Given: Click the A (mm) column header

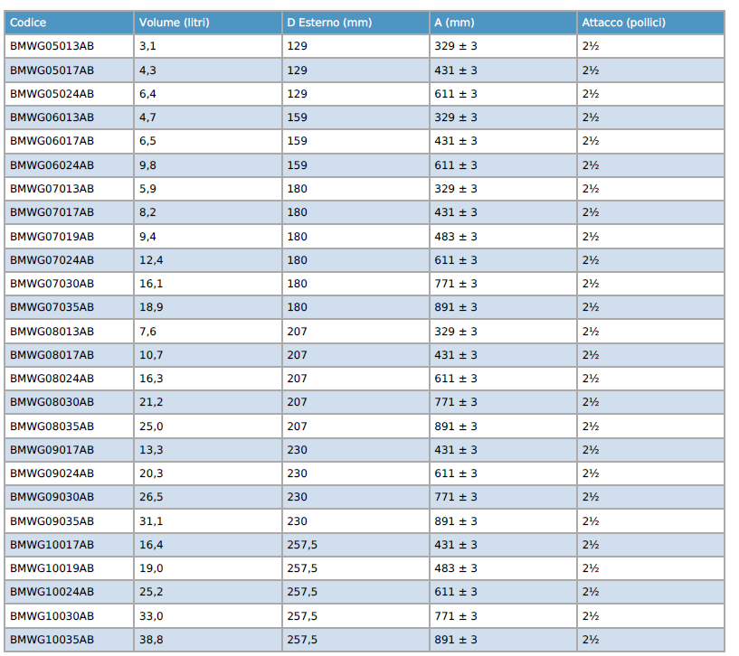Looking at the screenshot, I should (x=455, y=22).
